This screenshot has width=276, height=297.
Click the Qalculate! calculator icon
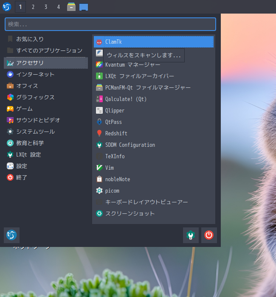pos(99,99)
